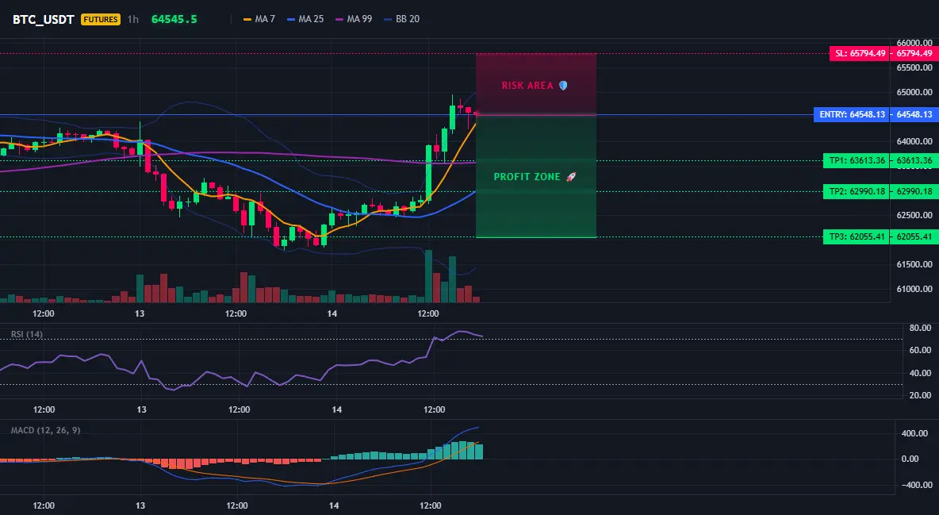The width and height of the screenshot is (939, 515).
Task: Click the 61500.00 price axis value
Action: [x=914, y=264]
